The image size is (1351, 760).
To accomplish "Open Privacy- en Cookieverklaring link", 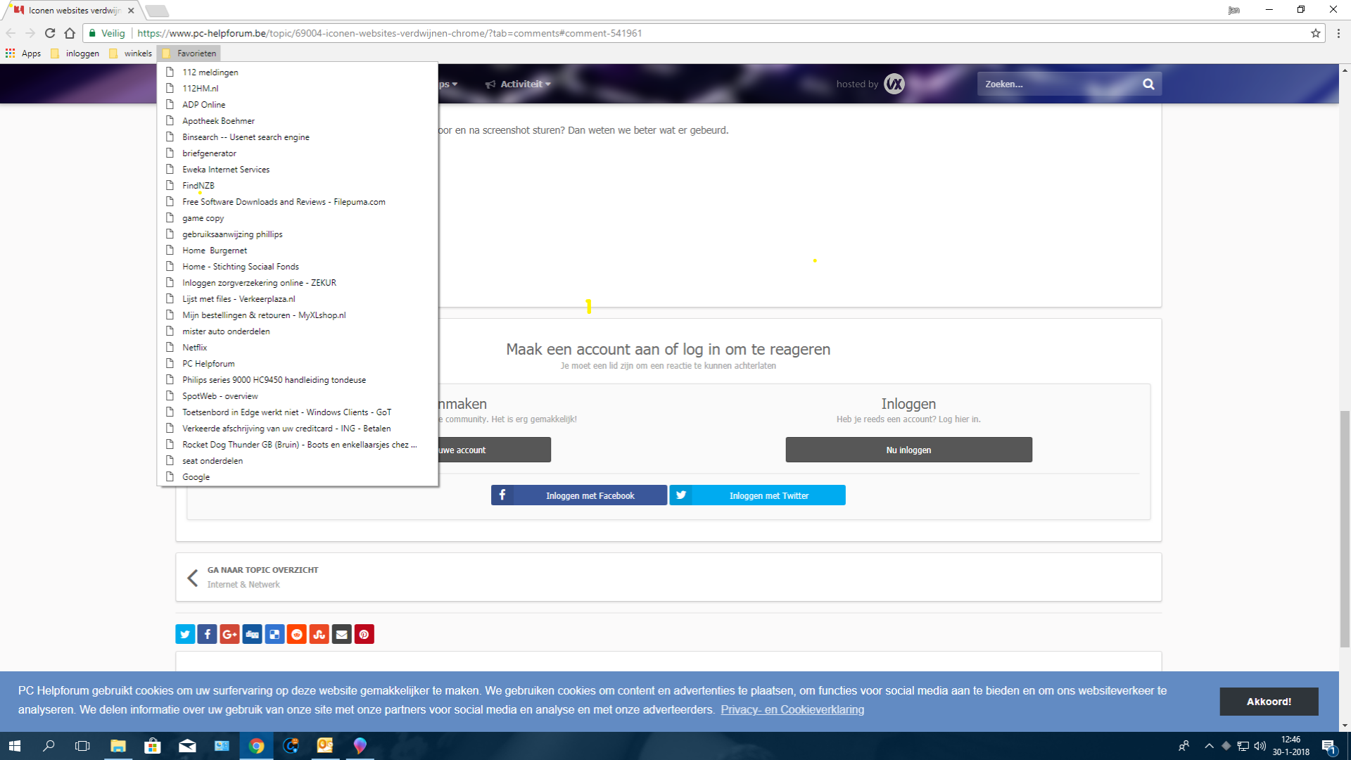I will tap(792, 709).
